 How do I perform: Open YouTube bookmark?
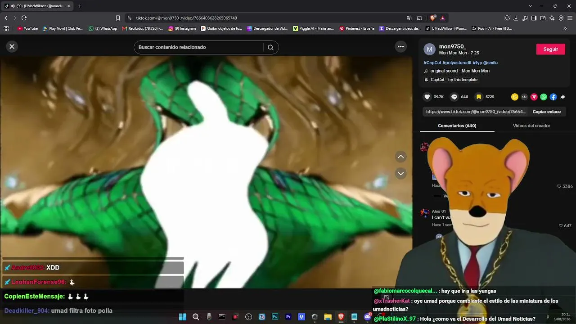pyautogui.click(x=27, y=28)
